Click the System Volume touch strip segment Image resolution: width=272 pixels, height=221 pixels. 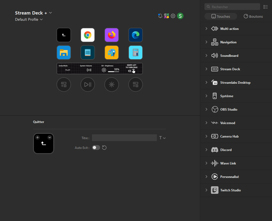point(89,68)
